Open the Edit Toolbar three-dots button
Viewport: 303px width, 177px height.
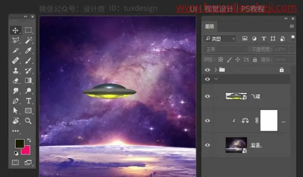(15, 131)
